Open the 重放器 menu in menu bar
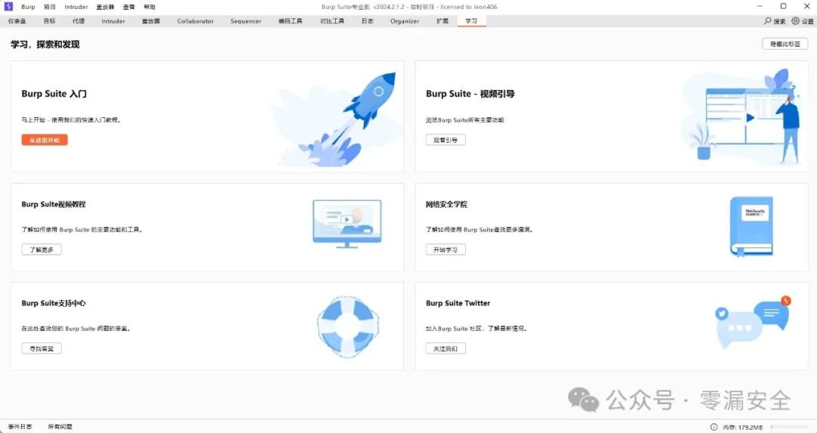The width and height of the screenshot is (817, 433). (x=105, y=7)
